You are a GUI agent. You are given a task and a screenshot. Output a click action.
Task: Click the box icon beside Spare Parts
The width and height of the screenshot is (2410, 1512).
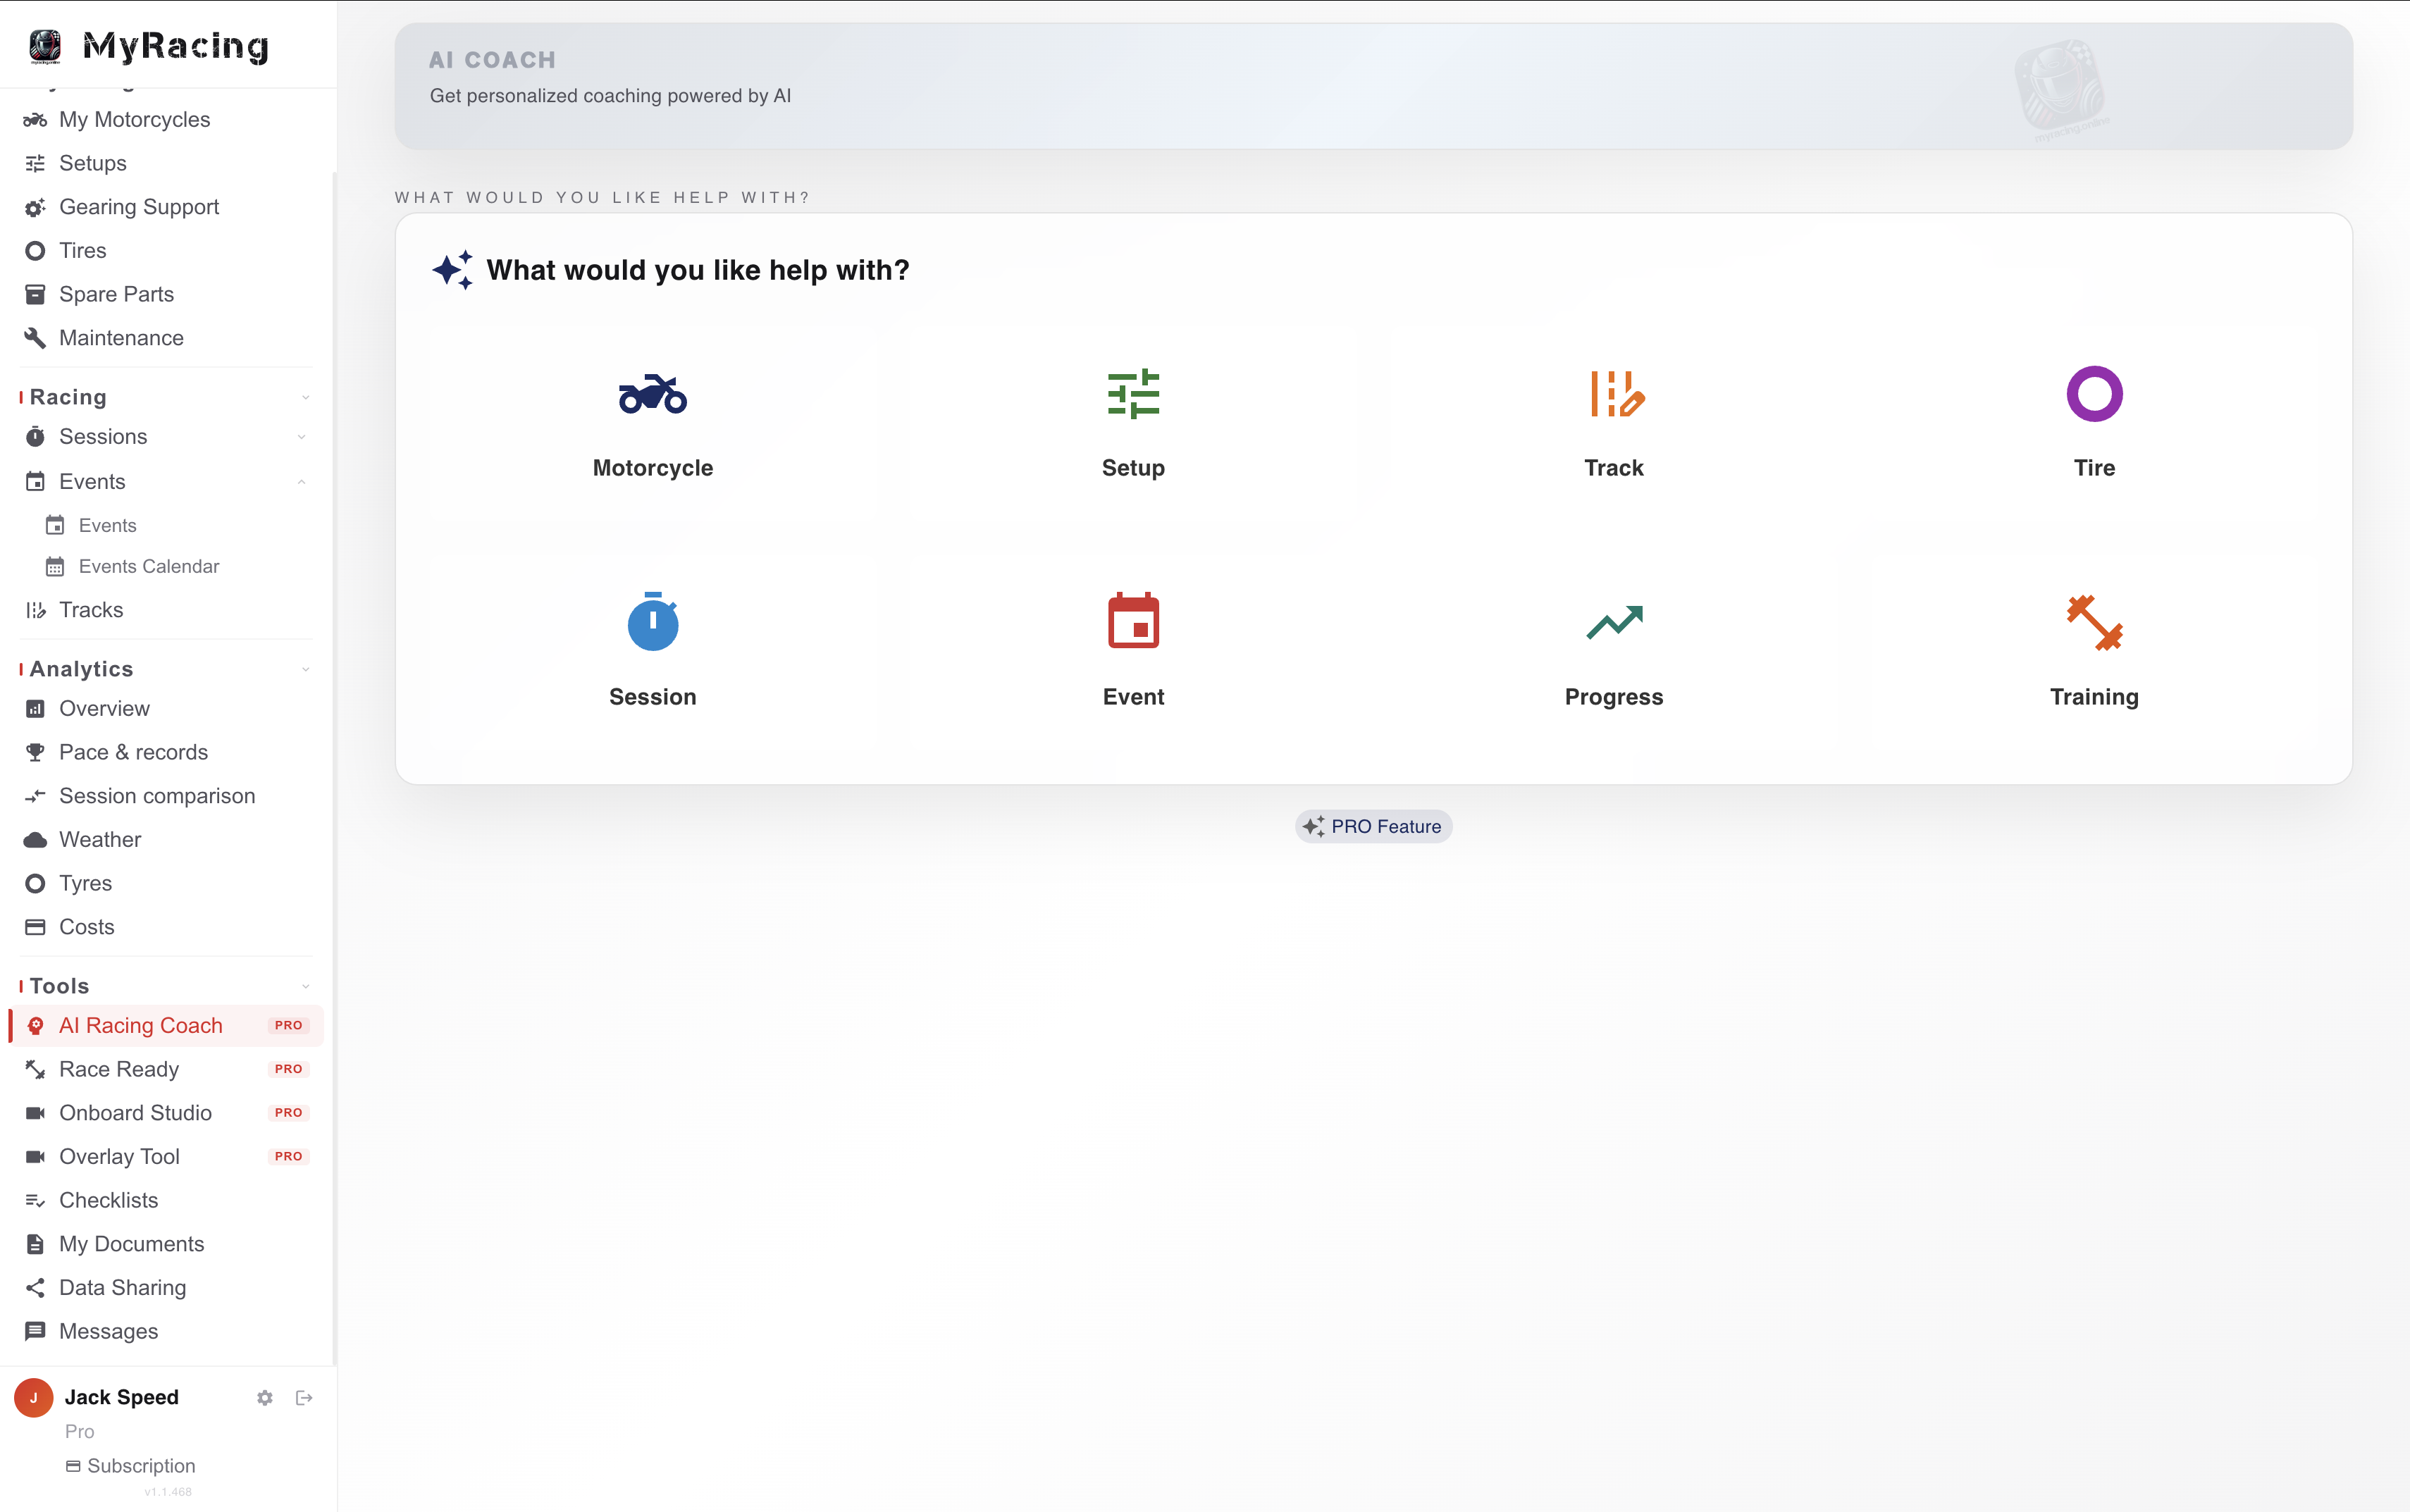(x=35, y=294)
